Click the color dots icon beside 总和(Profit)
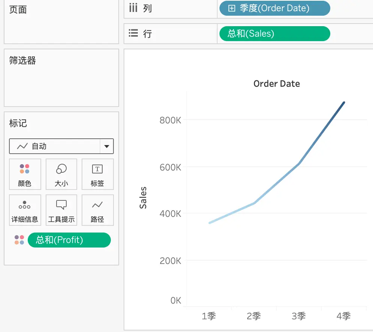 tap(19, 240)
